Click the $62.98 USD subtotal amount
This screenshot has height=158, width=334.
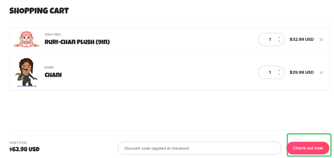click(25, 149)
